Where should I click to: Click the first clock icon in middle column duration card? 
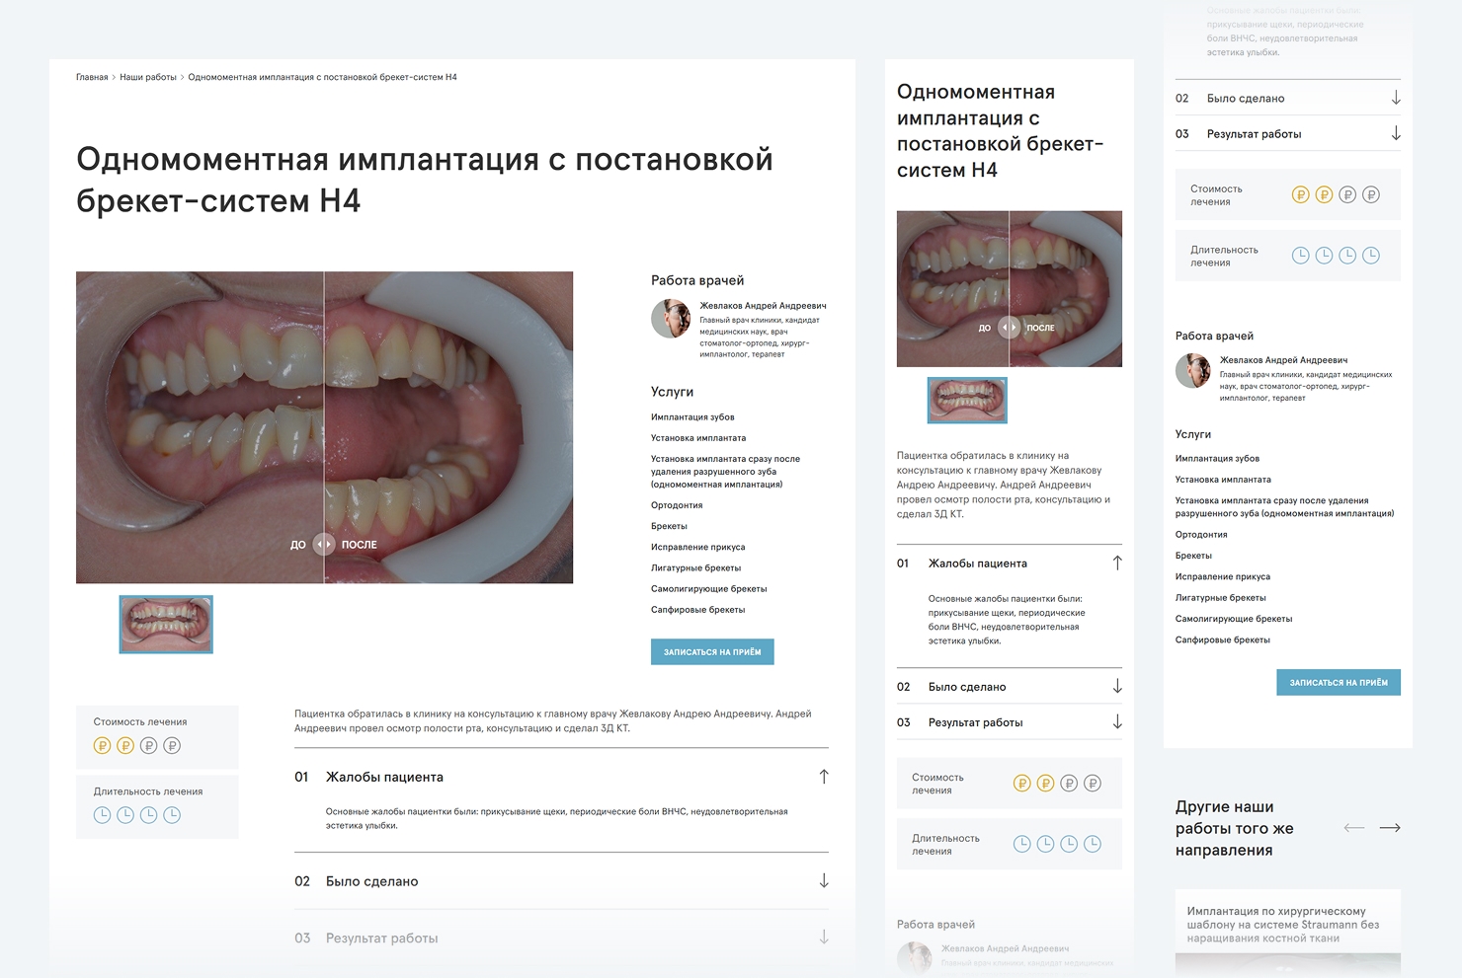point(1022,844)
